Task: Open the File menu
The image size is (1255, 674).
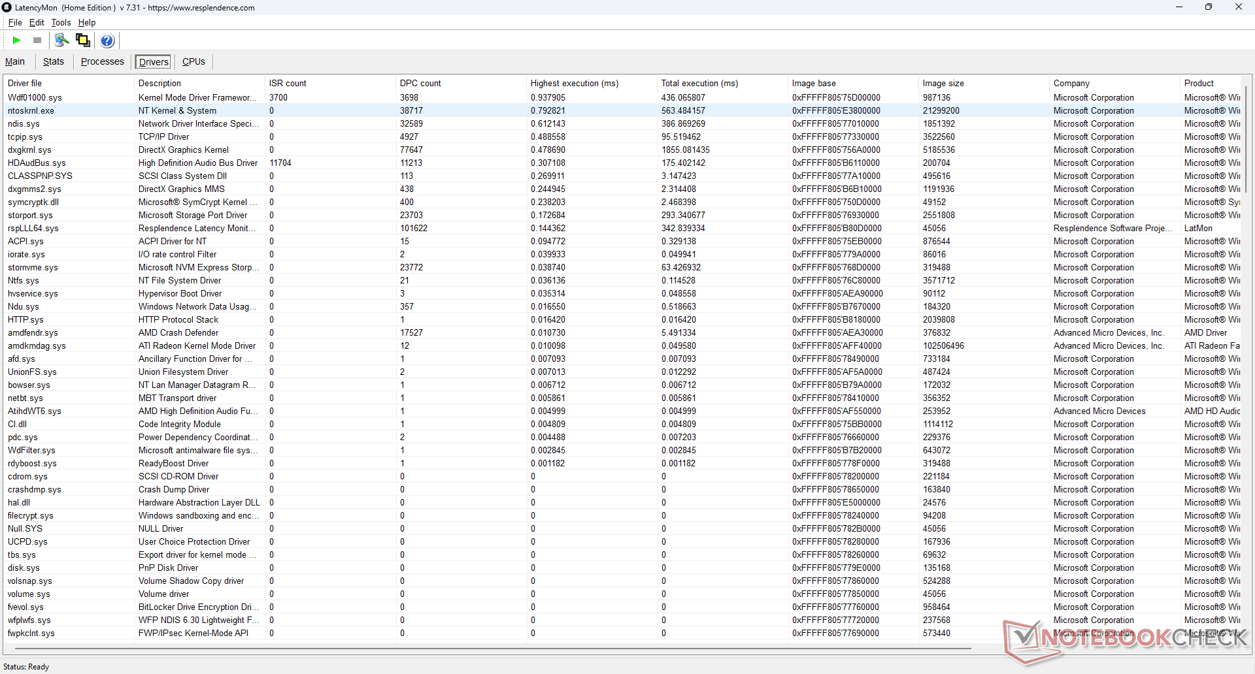Action: (14, 22)
